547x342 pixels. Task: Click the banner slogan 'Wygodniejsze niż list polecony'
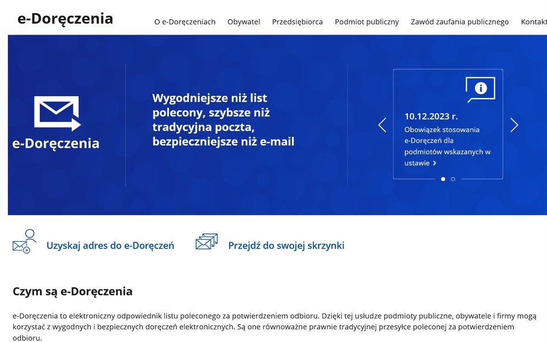(x=223, y=119)
